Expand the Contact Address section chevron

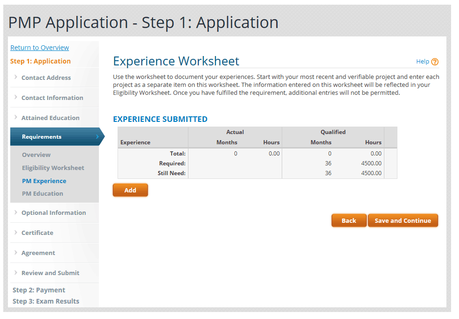click(x=15, y=78)
